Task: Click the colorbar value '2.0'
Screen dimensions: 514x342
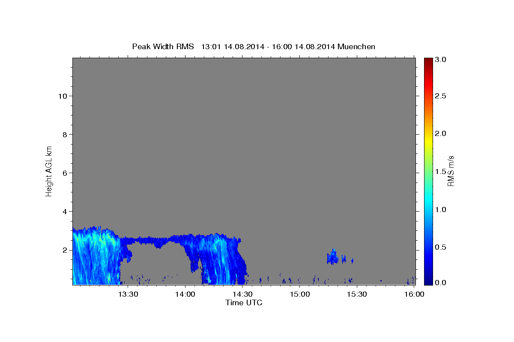Action: (441, 134)
